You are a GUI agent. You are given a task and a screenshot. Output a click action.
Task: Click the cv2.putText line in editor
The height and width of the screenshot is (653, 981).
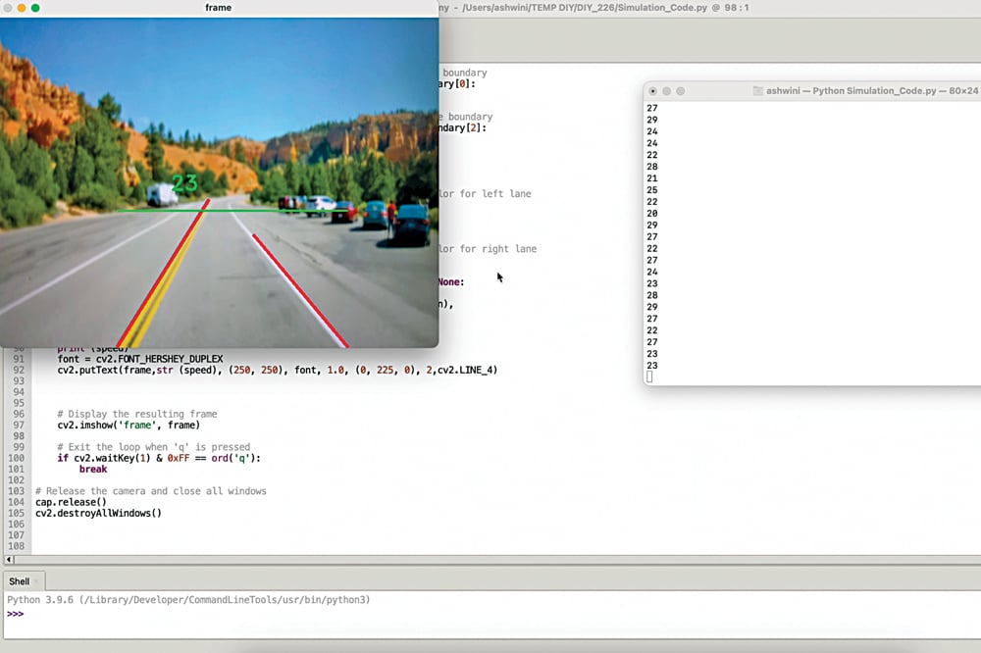[x=275, y=371]
